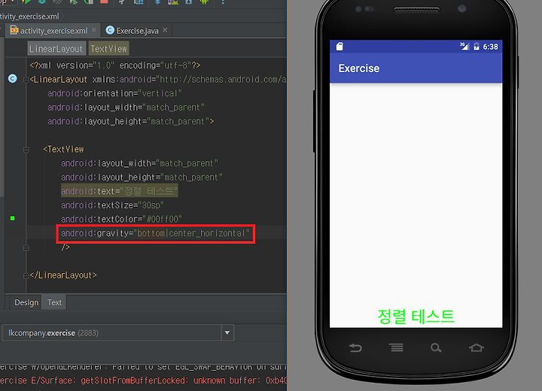Select activity_exercise.xml in the navigation breadcrumb

pos(29,17)
